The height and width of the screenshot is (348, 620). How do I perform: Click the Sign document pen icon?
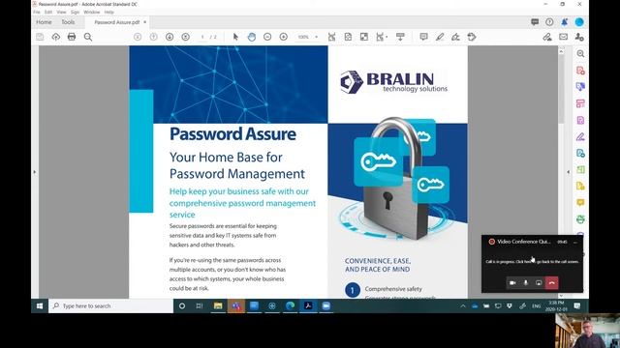[x=455, y=37]
